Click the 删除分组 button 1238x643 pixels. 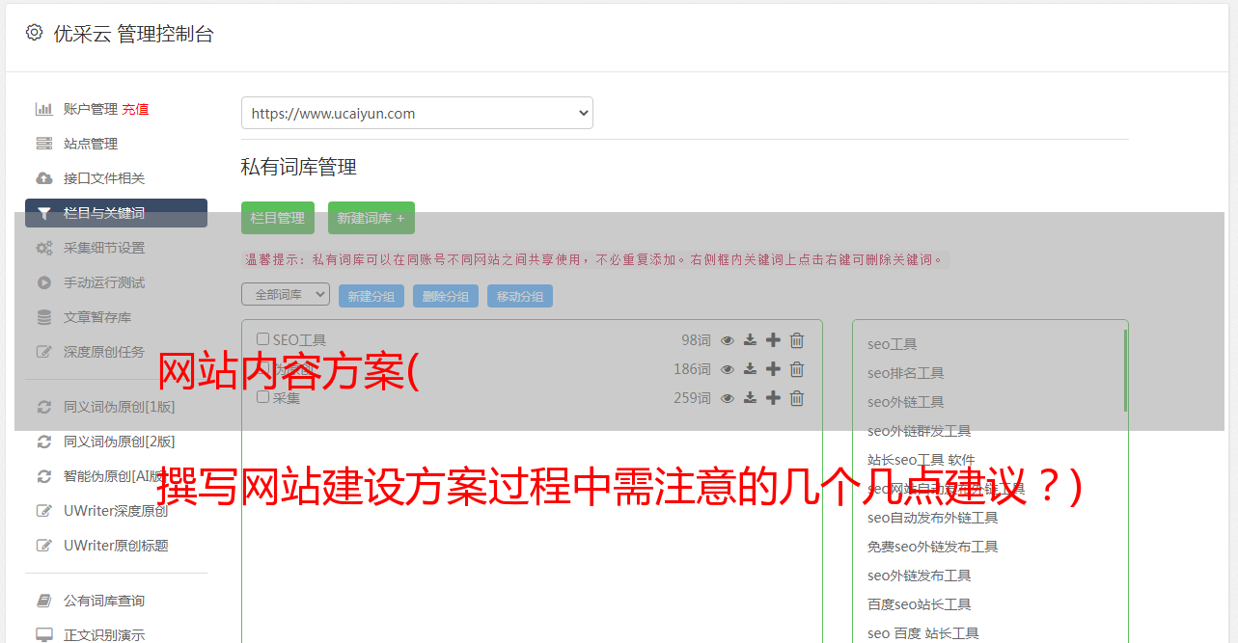[446, 296]
